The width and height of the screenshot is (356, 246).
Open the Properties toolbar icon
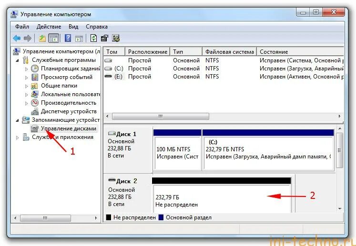[104, 38]
